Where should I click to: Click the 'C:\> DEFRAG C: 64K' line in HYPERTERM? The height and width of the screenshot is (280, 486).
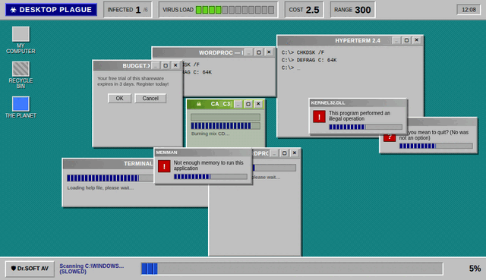[x=309, y=60]
